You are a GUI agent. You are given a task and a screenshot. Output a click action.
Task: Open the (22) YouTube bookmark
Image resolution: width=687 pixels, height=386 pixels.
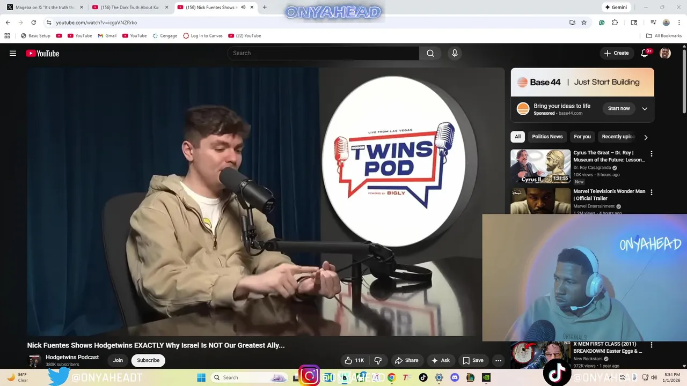[x=245, y=36]
